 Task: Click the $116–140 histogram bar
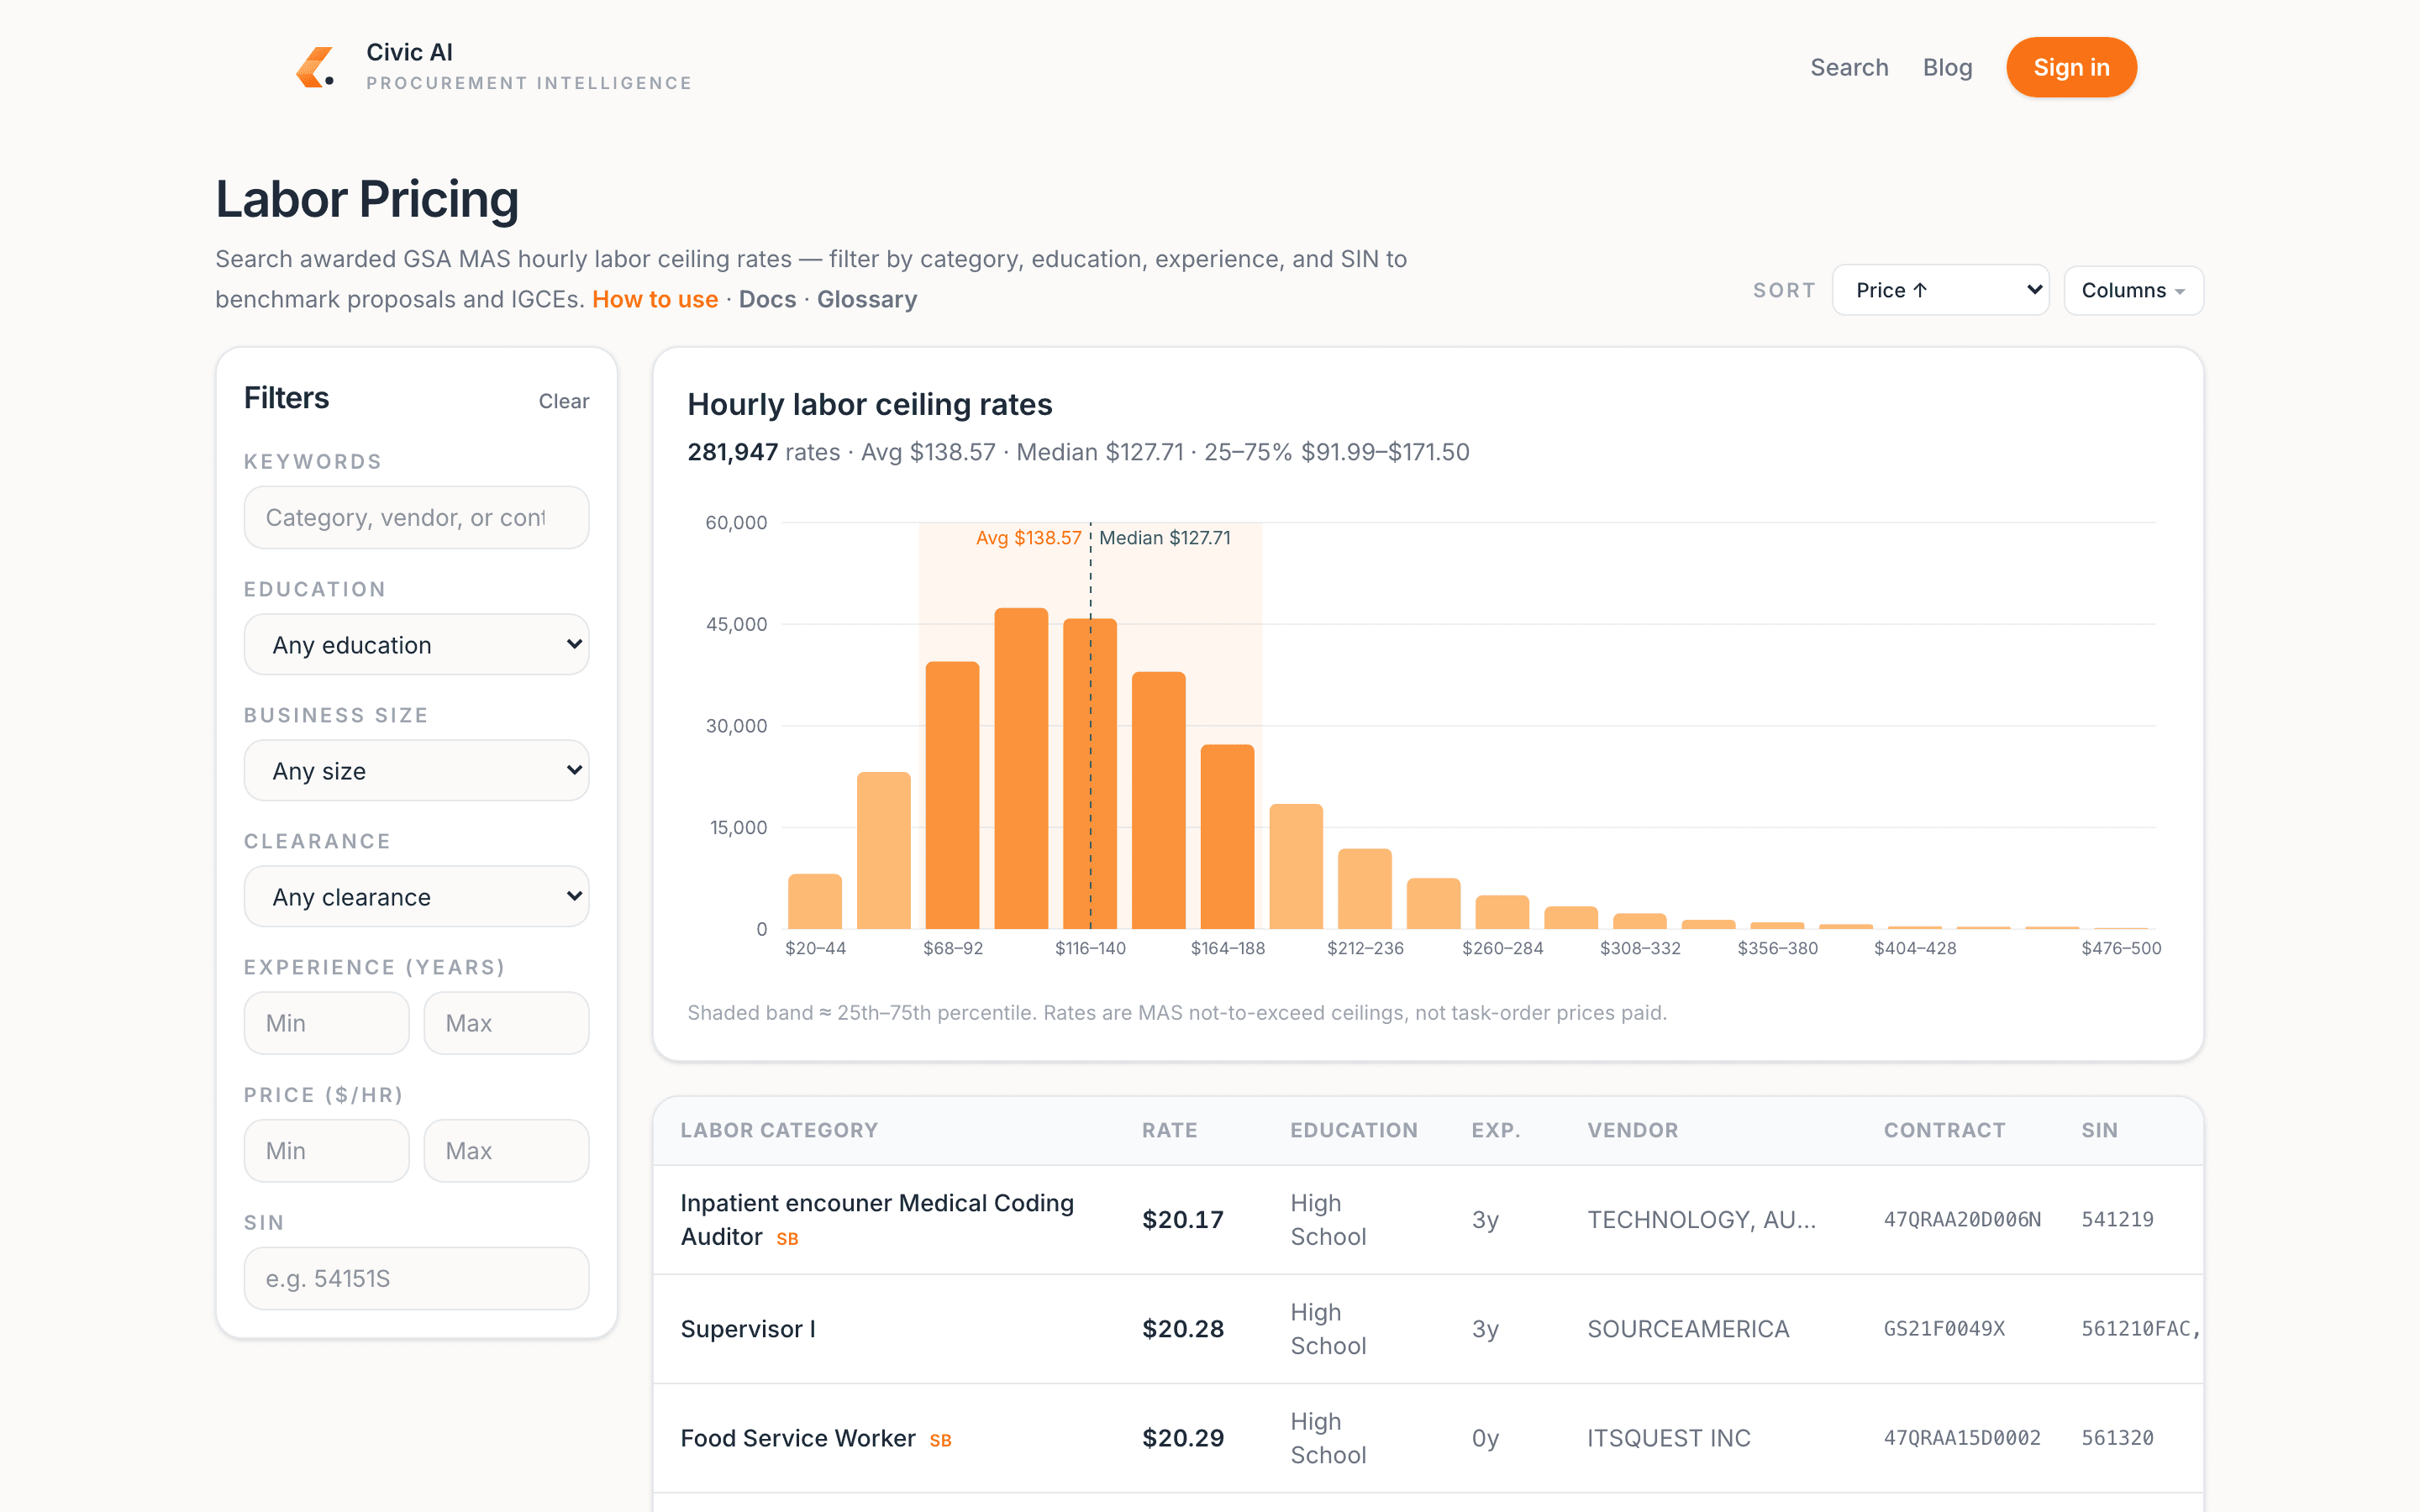(x=1090, y=774)
